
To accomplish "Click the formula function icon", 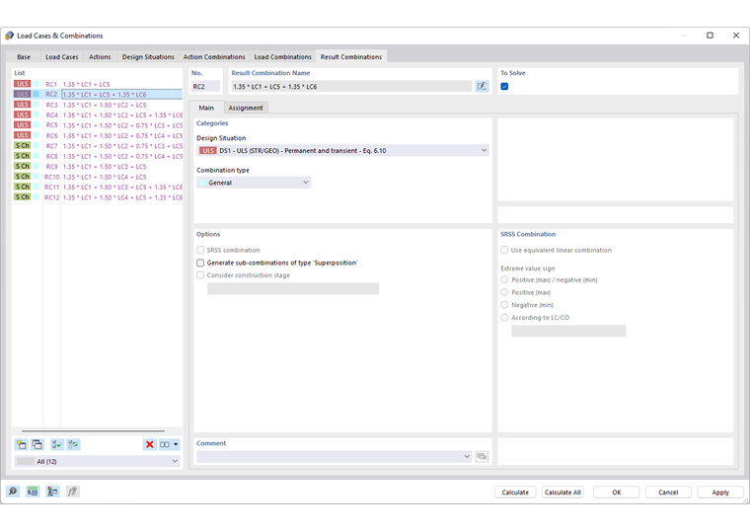I will (x=72, y=492).
